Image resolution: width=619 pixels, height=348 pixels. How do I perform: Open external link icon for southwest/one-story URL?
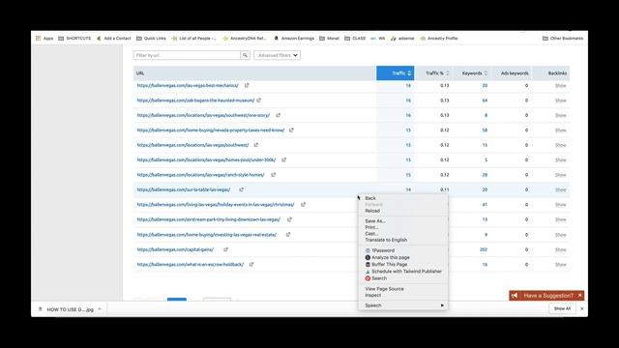click(x=278, y=115)
